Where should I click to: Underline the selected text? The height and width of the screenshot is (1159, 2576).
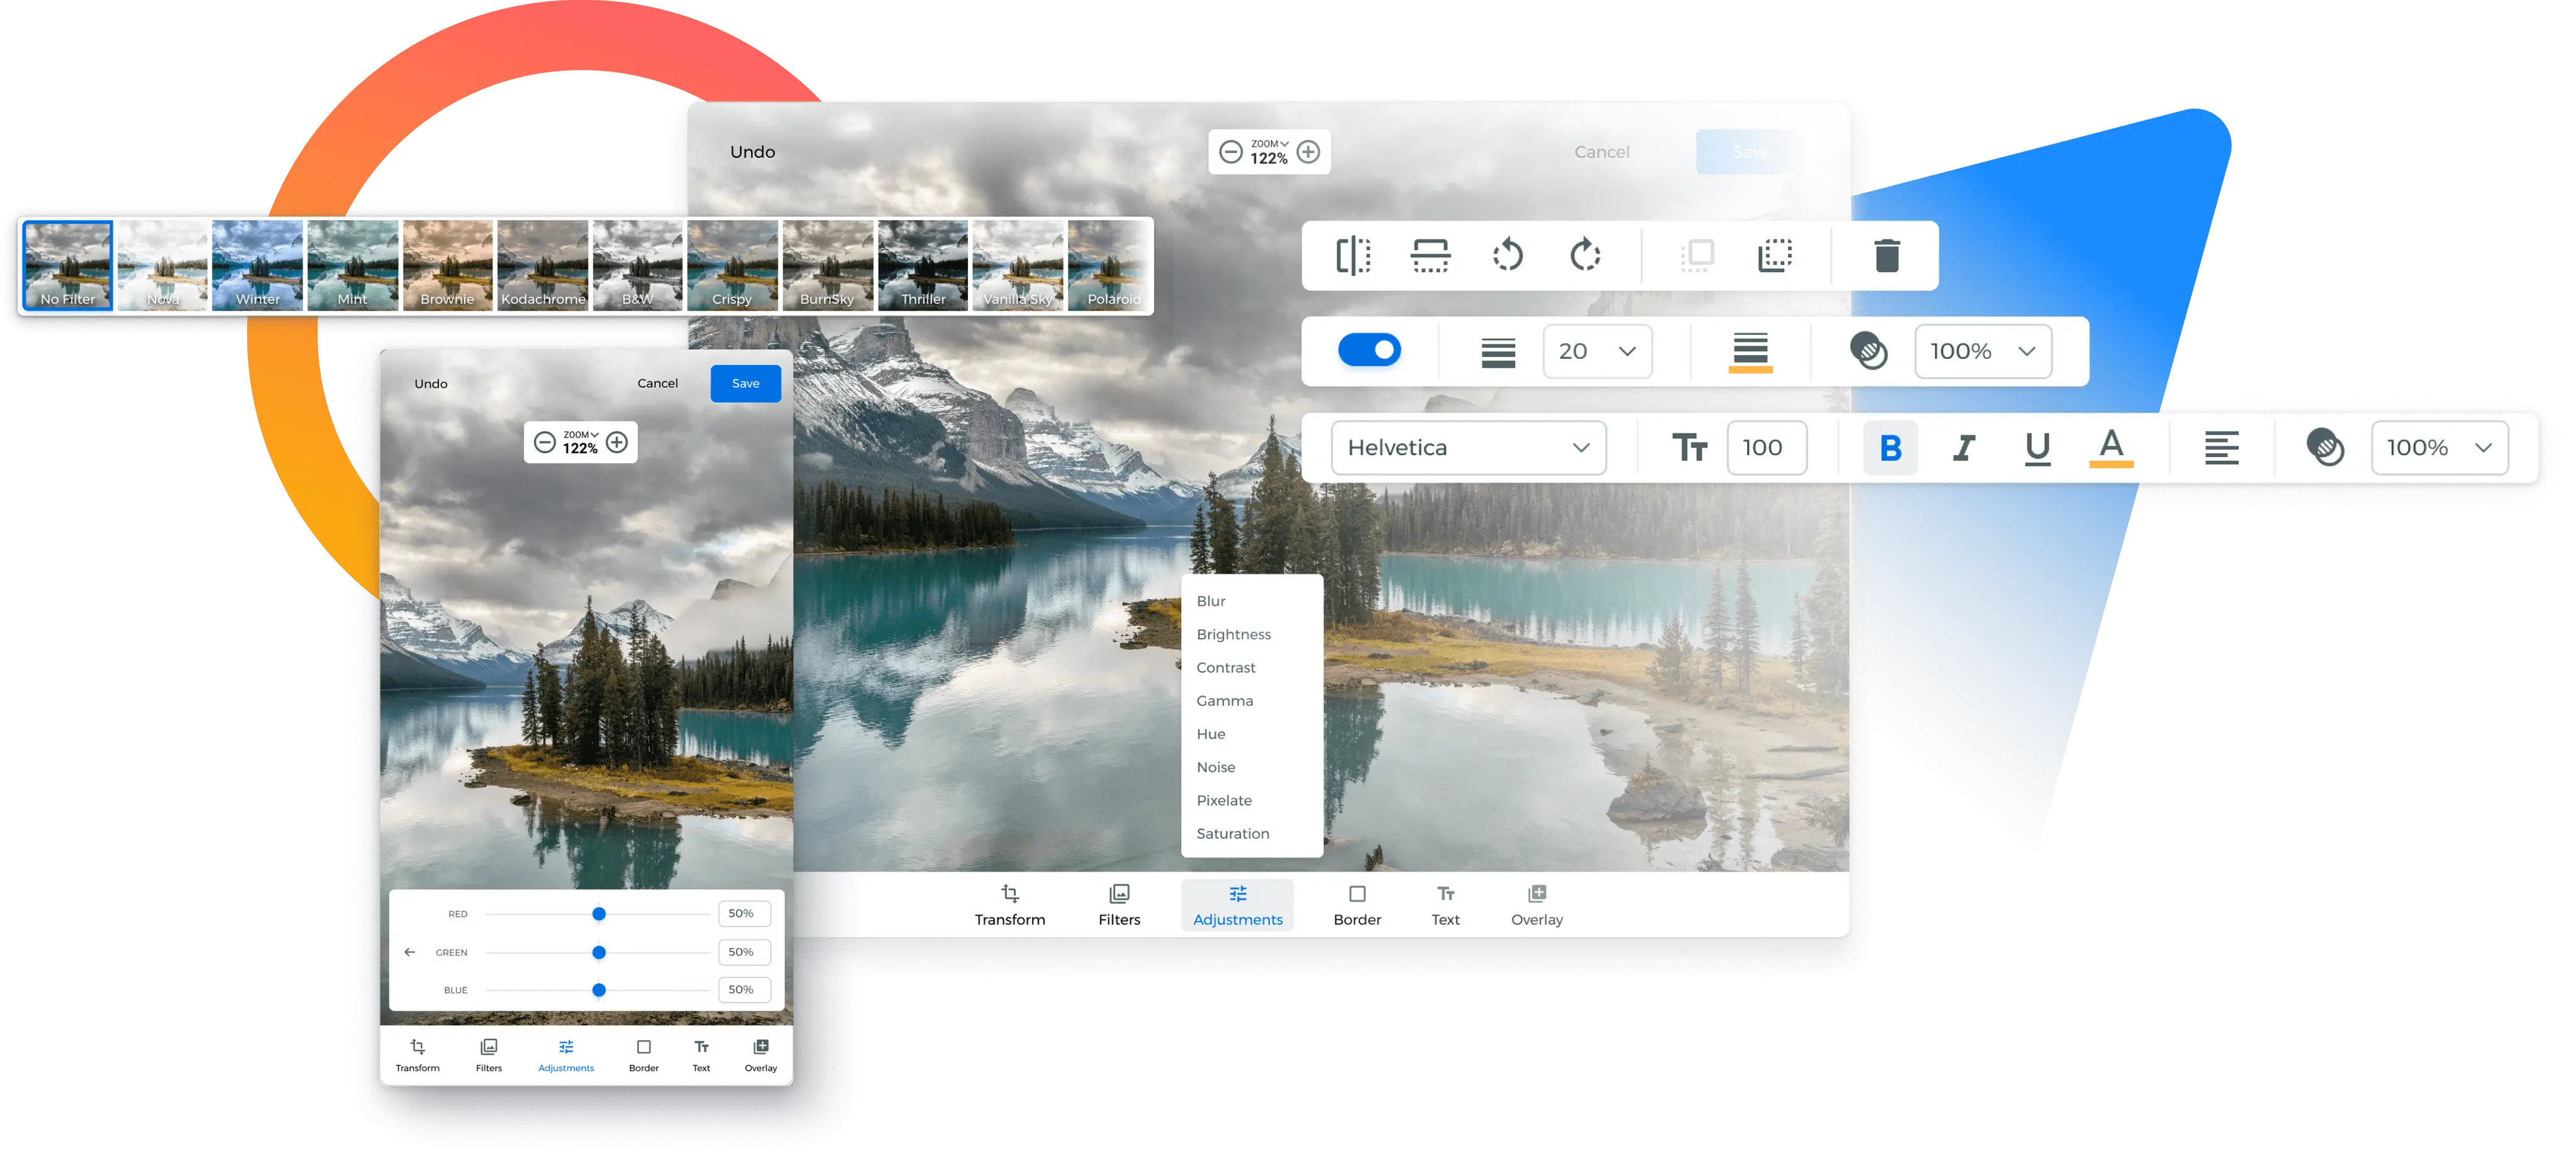pos(2037,448)
